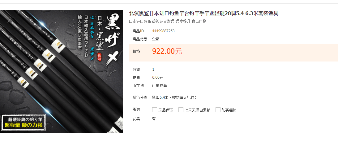
Task: Tick the 七天无理由退换 checkbox
Action: coord(181,110)
